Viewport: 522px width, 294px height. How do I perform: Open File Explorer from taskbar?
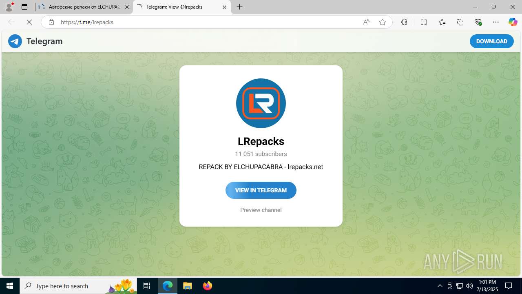click(187, 286)
